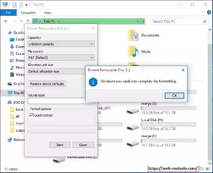Viewport: 213px width, 173px height.
Task: Open the File system dropdown
Action: [61, 57]
